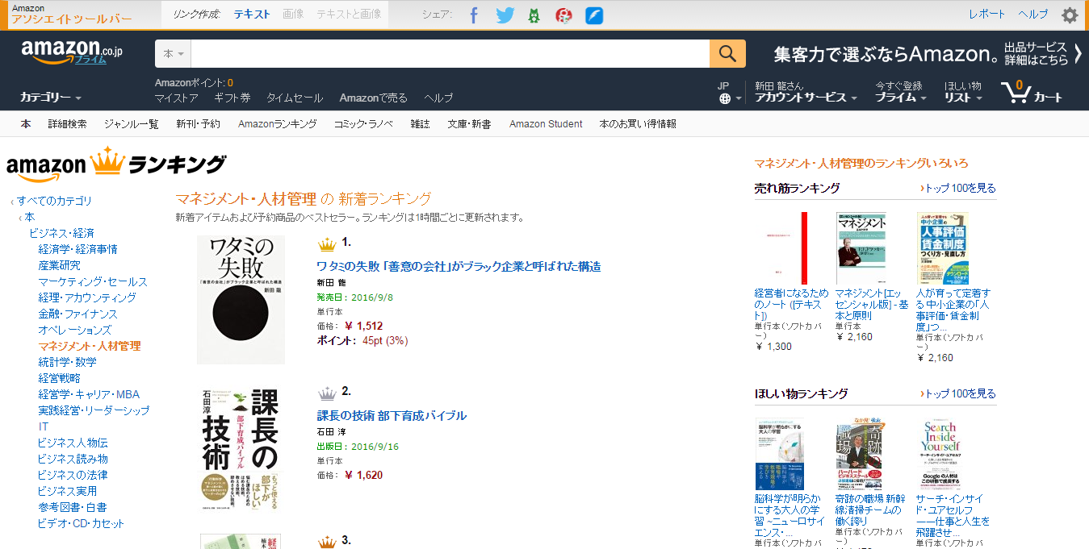Open the ワタミの失敗 book cover
The height and width of the screenshot is (549, 1089).
coord(241,300)
